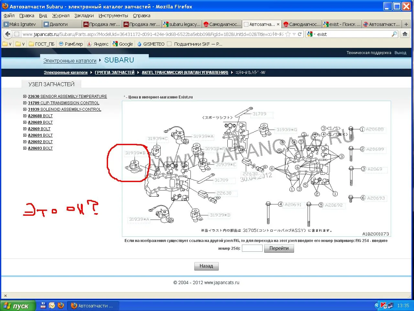Expand the A20691 BOLT node
Screen dimensions: 414x311
coord(25,135)
